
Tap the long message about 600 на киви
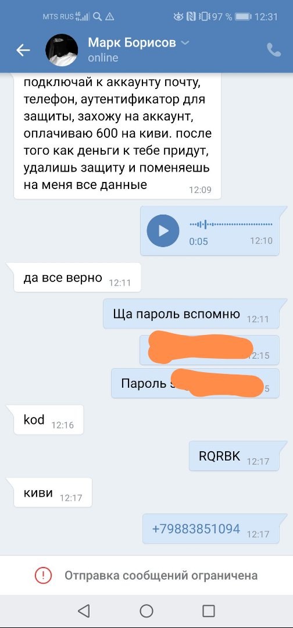[117, 135]
